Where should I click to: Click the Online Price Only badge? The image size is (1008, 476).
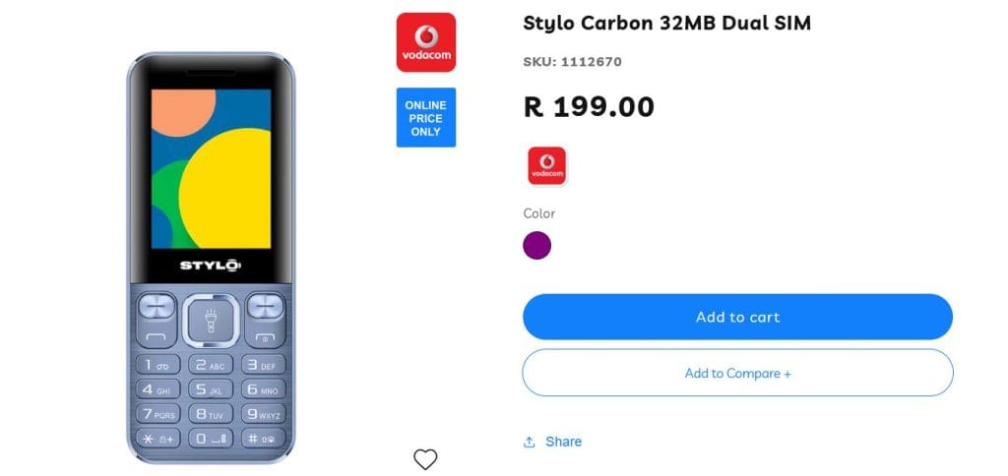[x=425, y=118]
